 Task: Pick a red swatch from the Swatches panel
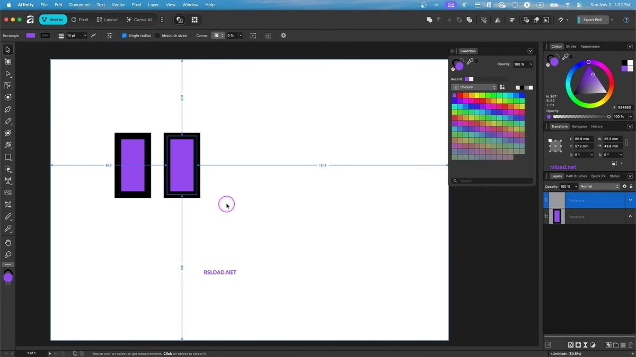pyautogui.click(x=459, y=95)
